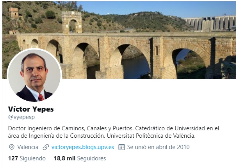Screen dimensions: 237x167
Task: Open Víctor Yepes's round profile photo
Action: (x=34, y=75)
